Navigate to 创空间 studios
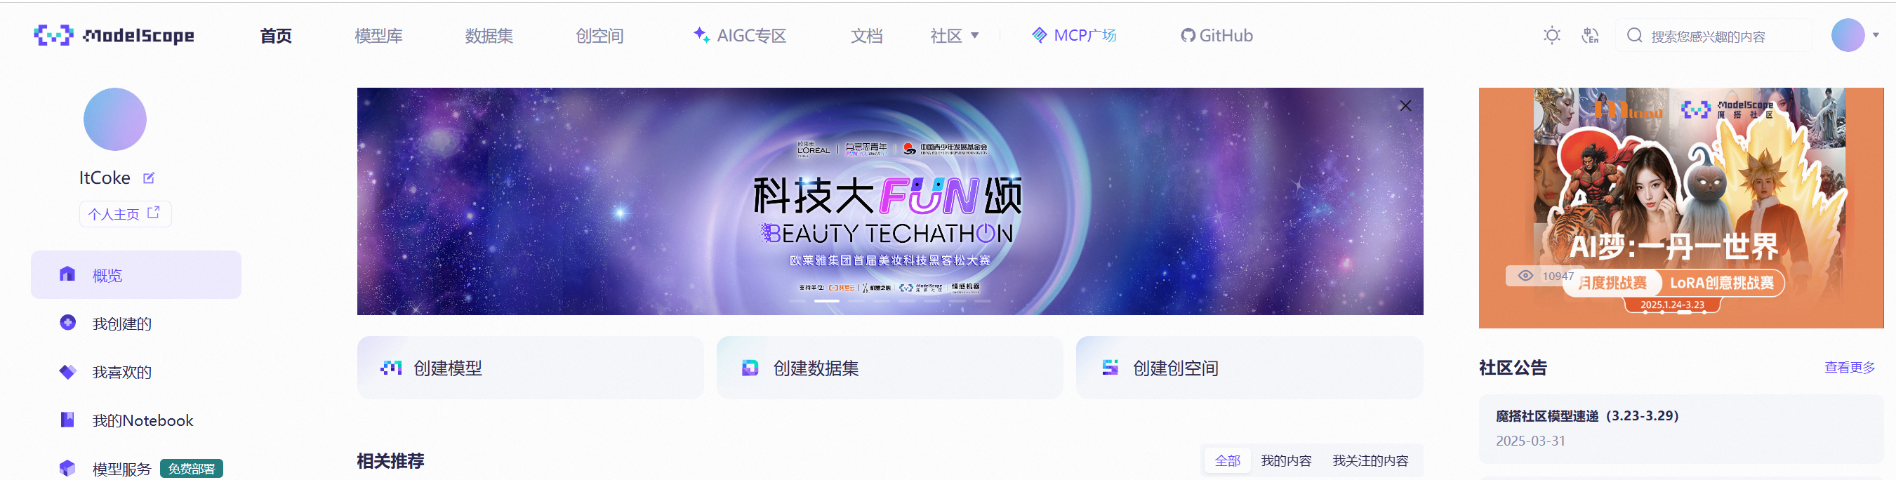This screenshot has height=480, width=1896. click(x=599, y=36)
